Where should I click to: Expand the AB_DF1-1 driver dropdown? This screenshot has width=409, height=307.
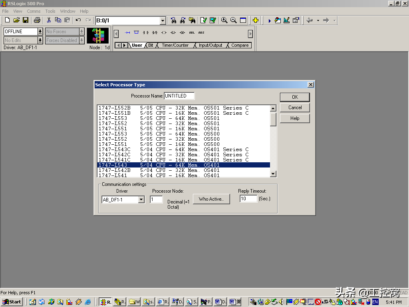141,200
